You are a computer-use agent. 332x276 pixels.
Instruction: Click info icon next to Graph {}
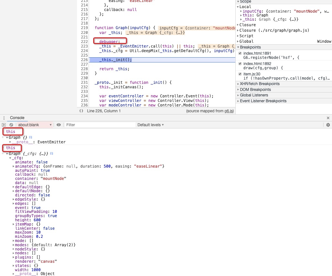pos(30,138)
